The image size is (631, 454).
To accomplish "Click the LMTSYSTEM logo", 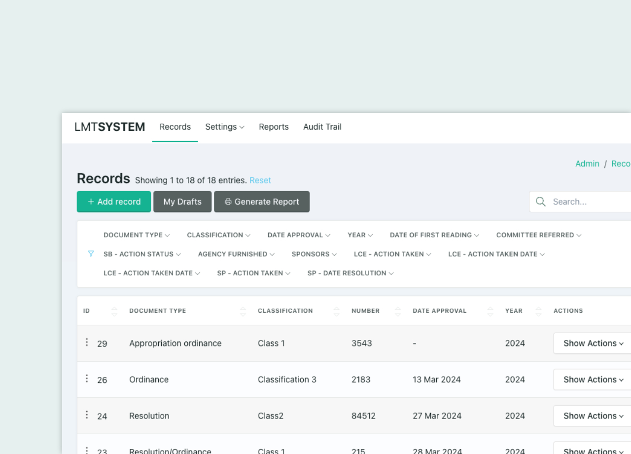I will click(110, 127).
